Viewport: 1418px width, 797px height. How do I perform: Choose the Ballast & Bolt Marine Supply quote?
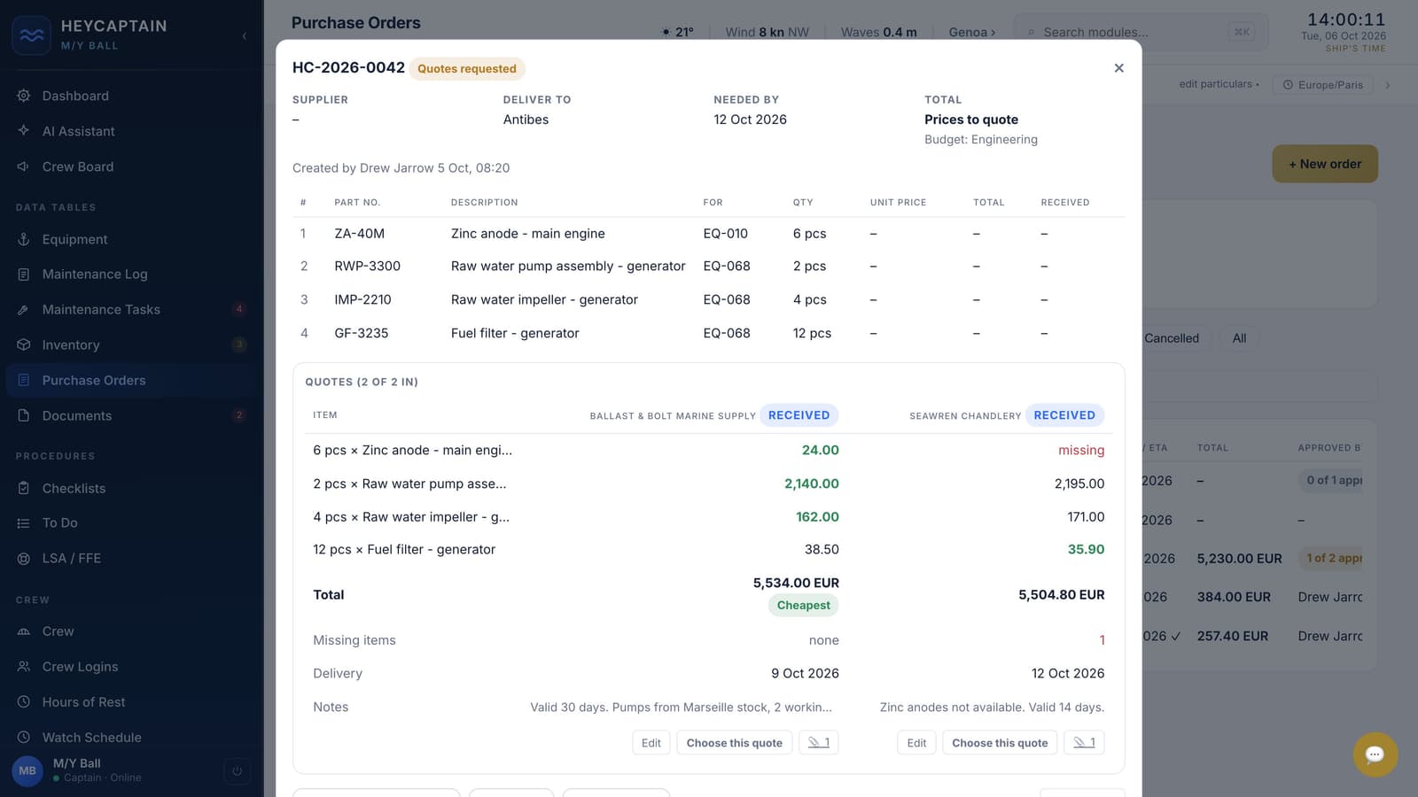click(734, 743)
